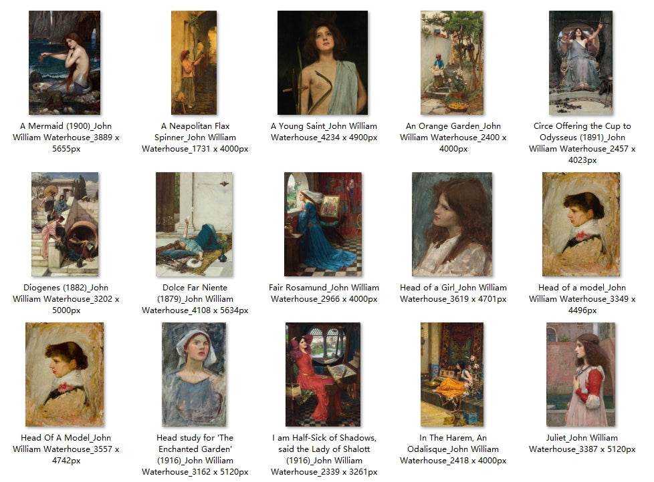Screen dimensions: 654x482
Task: Click the In The Harem, An Odalisque thumbnail
Action: coord(452,375)
